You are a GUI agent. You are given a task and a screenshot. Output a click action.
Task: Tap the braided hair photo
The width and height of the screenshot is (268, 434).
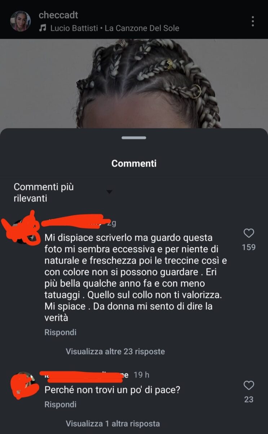pyautogui.click(x=134, y=83)
